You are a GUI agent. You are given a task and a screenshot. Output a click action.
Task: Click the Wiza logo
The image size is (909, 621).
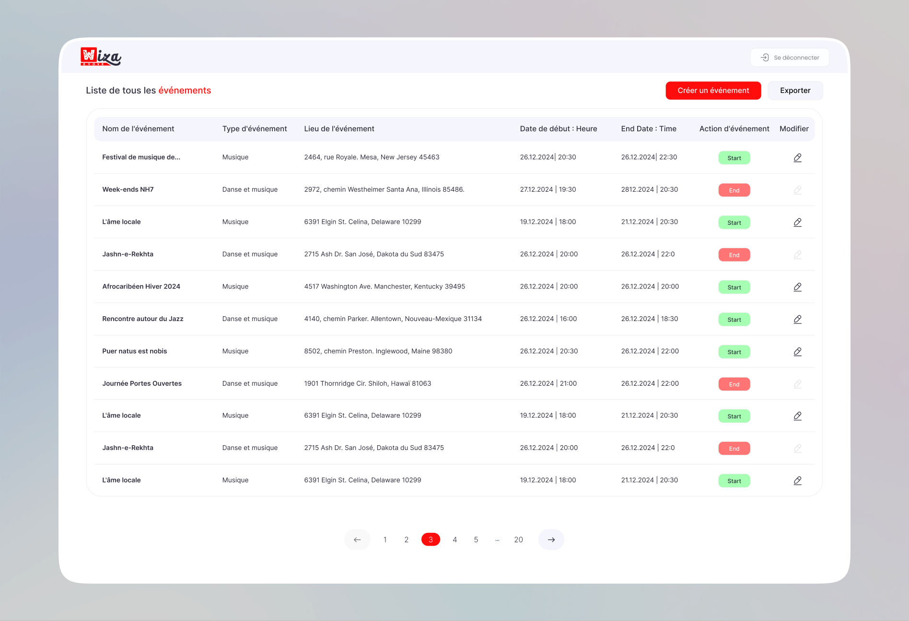pos(101,57)
